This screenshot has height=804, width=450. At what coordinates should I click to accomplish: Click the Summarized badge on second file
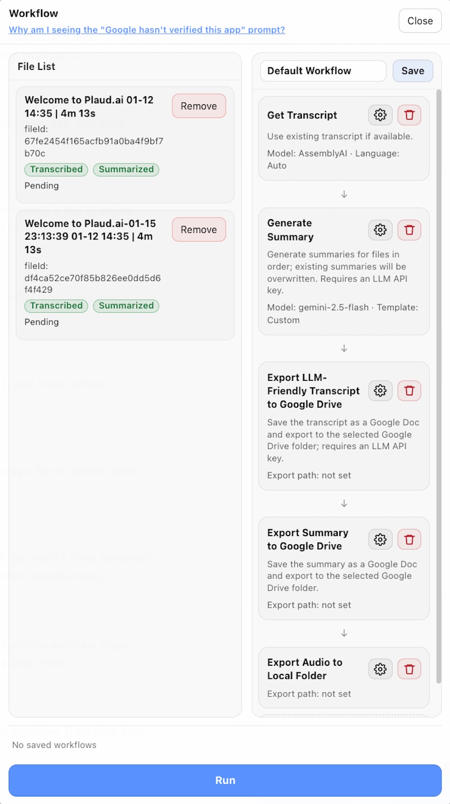(x=126, y=306)
